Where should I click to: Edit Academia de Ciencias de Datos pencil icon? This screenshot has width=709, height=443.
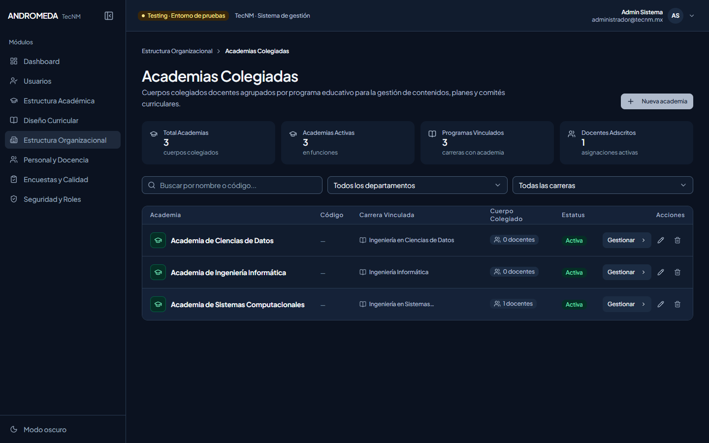pos(661,240)
